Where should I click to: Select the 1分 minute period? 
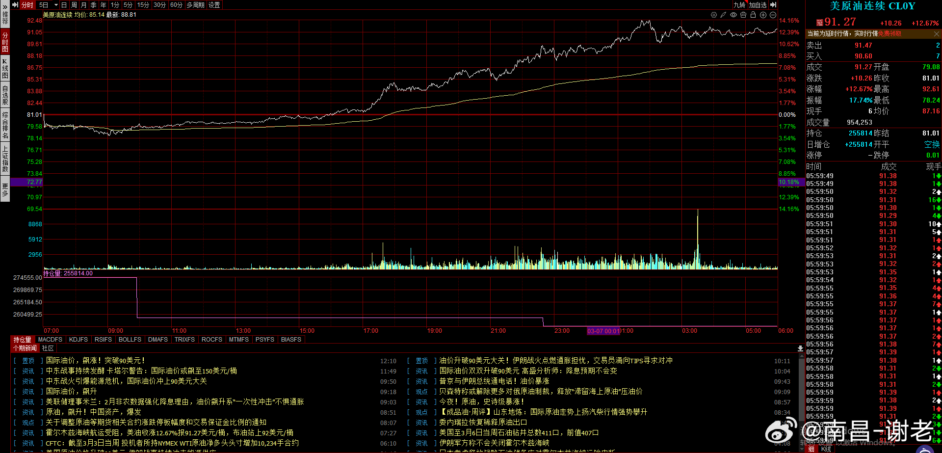coord(115,5)
